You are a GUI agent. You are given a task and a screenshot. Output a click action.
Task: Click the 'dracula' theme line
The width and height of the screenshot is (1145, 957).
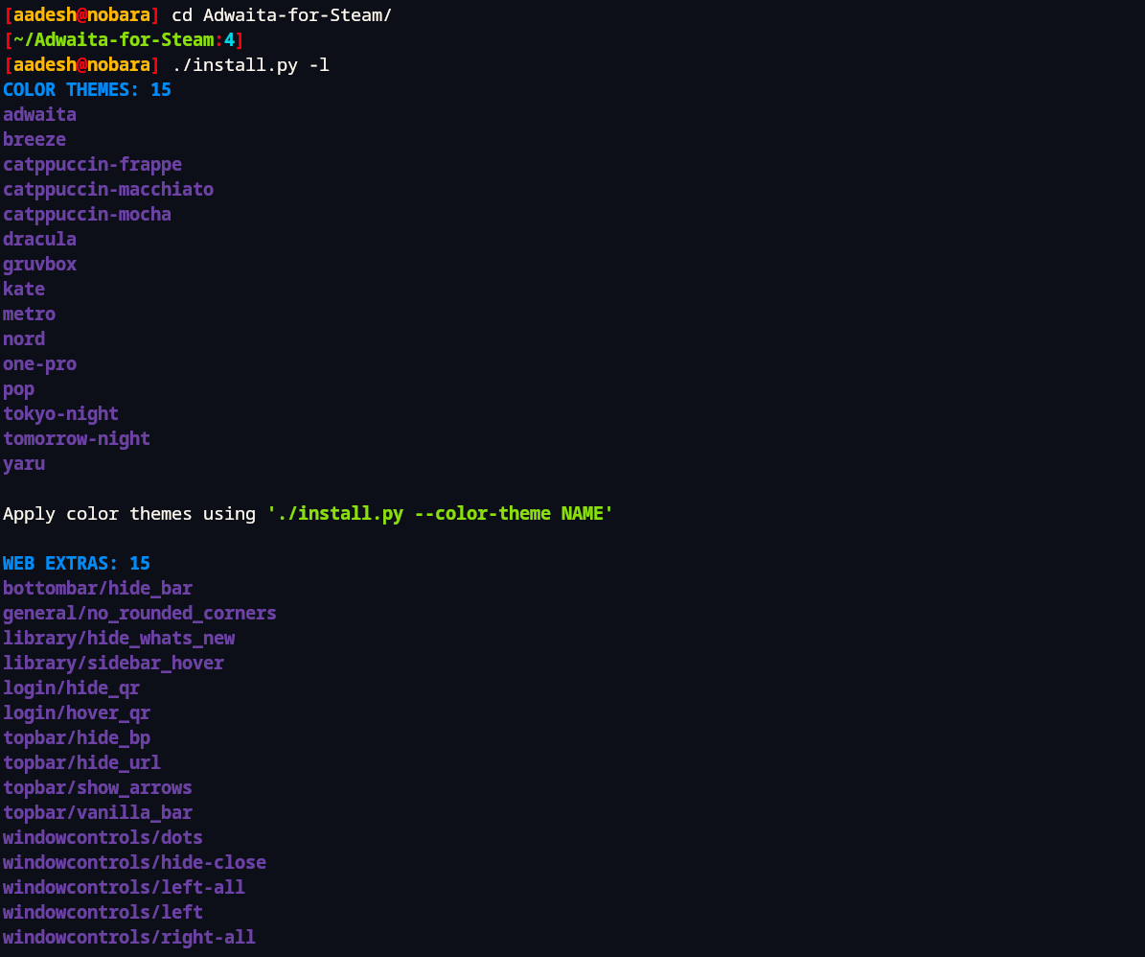39,239
